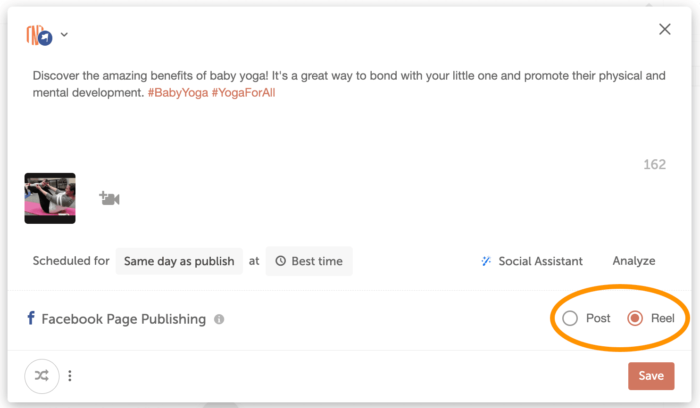
Task: Open the Analyze link
Action: click(x=633, y=261)
